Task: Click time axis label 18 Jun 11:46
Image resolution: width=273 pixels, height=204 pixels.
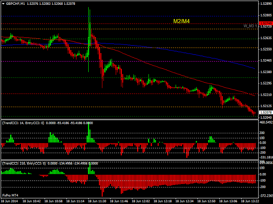Action: (119, 201)
